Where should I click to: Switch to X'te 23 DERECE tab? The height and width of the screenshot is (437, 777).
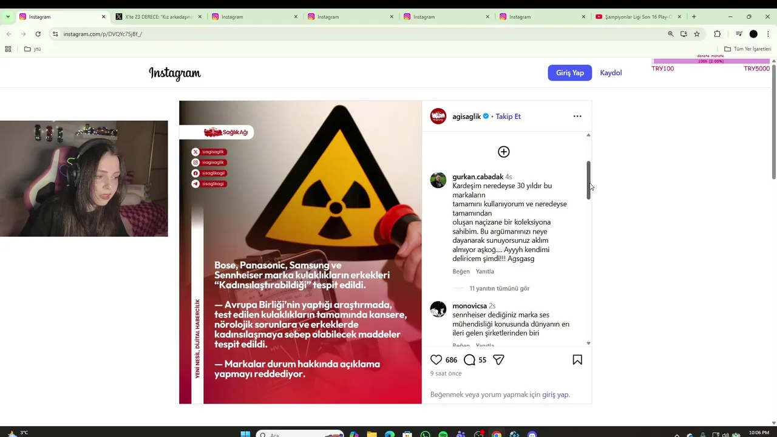click(x=158, y=16)
